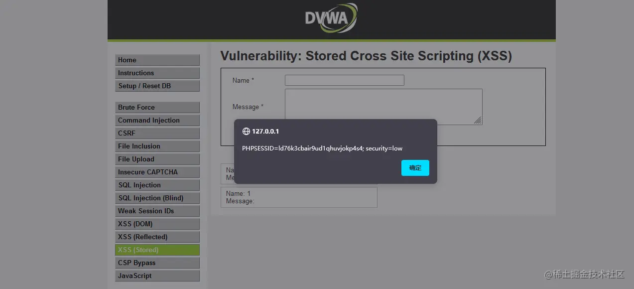Confirm the alert with the 确定 button
The image size is (634, 289).
[415, 168]
